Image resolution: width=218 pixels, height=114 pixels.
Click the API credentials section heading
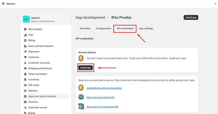tap(84, 39)
